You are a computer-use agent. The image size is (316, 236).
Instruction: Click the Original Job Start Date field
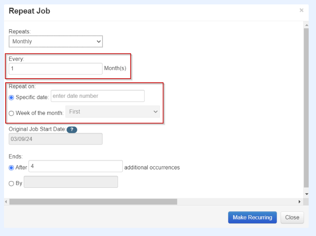click(56, 139)
